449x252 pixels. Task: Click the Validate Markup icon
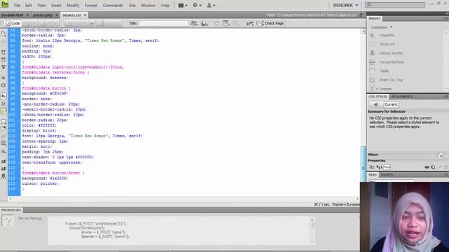coord(250,23)
